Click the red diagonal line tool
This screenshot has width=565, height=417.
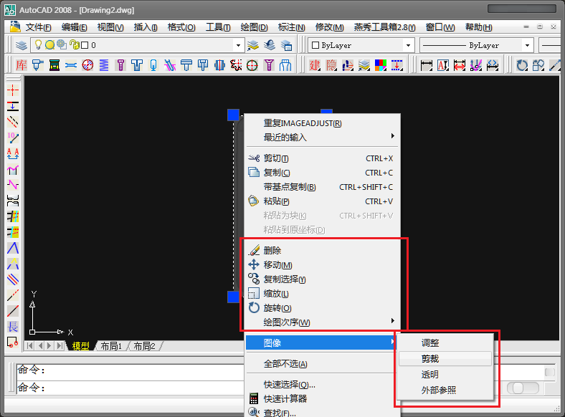tap(13, 311)
